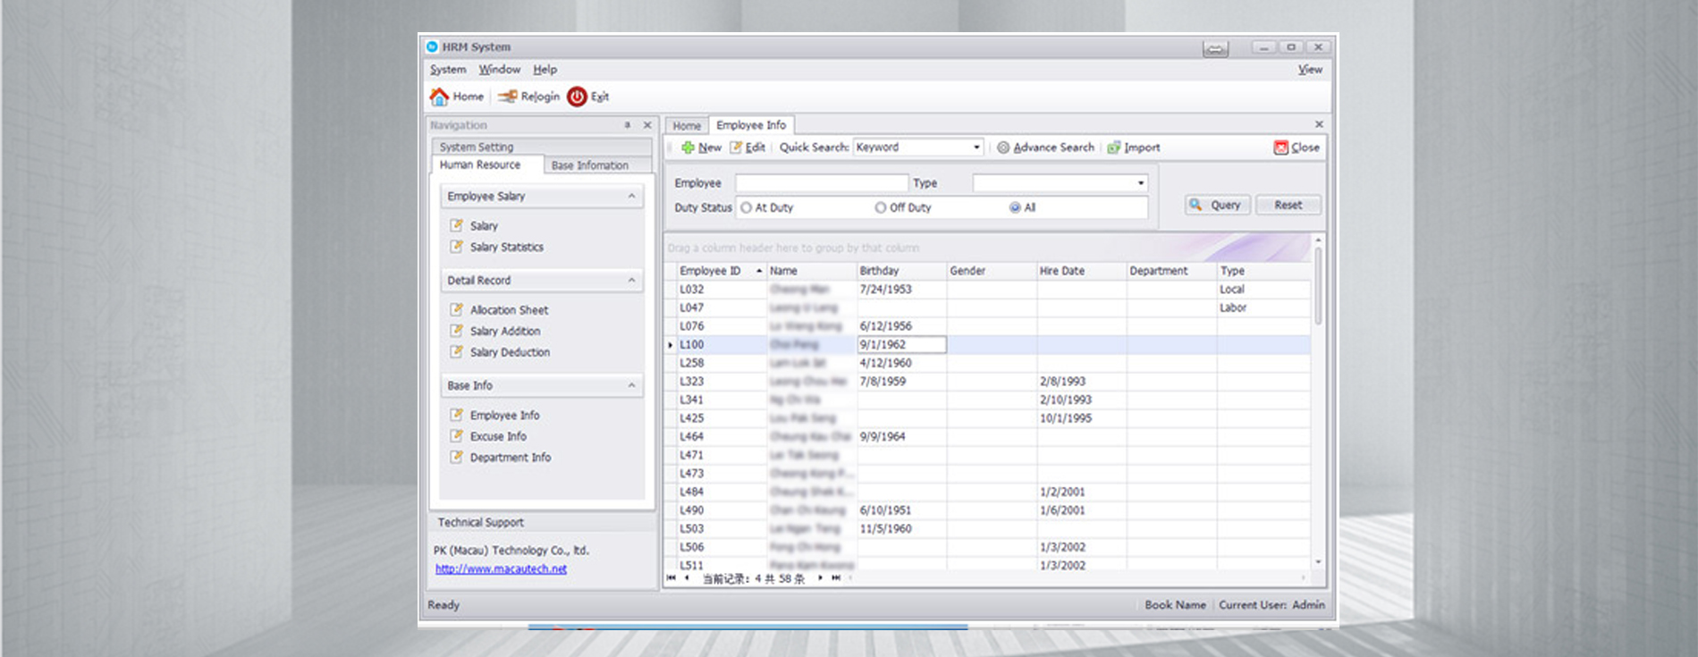
Task: Open System Setting section
Action: (x=542, y=147)
